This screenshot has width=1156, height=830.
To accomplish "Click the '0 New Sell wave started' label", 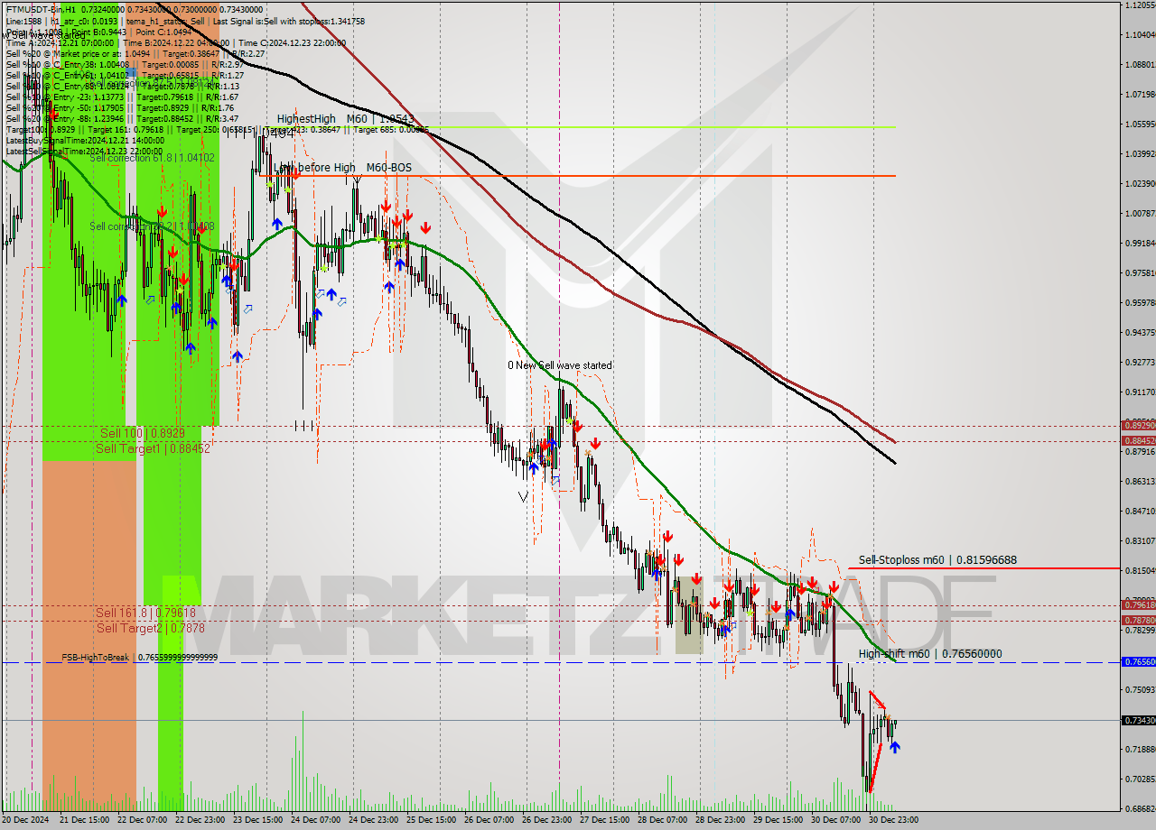I will point(559,365).
